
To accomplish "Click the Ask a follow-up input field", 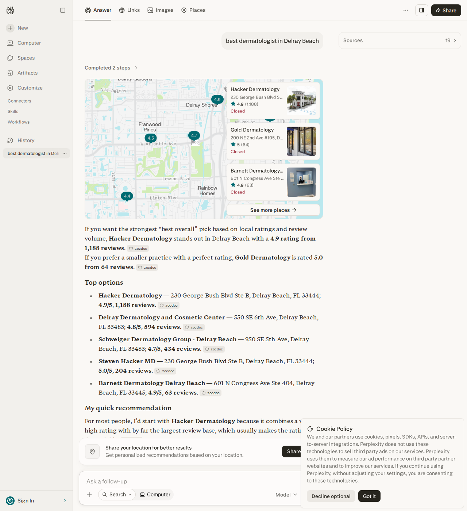I will 190,481.
